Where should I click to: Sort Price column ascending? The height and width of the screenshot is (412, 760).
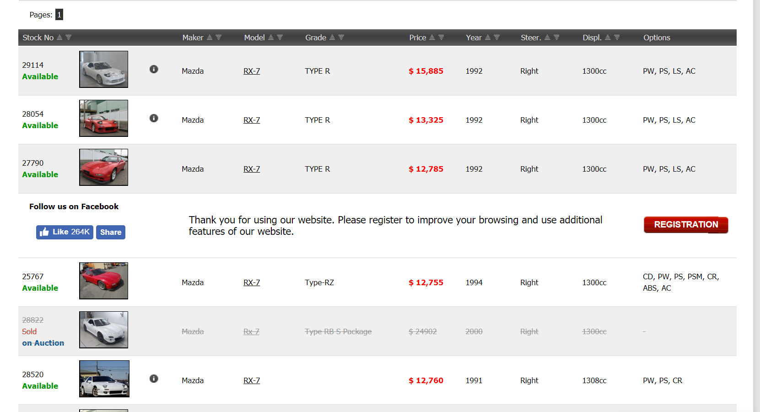coord(432,38)
